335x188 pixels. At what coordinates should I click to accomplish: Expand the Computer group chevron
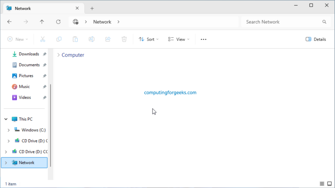click(58, 55)
